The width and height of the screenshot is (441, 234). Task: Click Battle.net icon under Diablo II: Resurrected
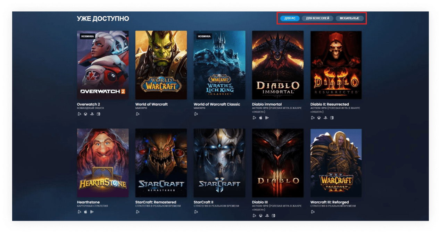[x=313, y=118]
